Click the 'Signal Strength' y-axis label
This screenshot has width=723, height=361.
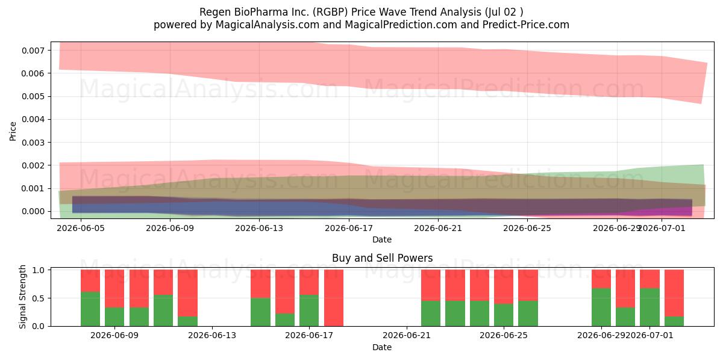[23, 297]
